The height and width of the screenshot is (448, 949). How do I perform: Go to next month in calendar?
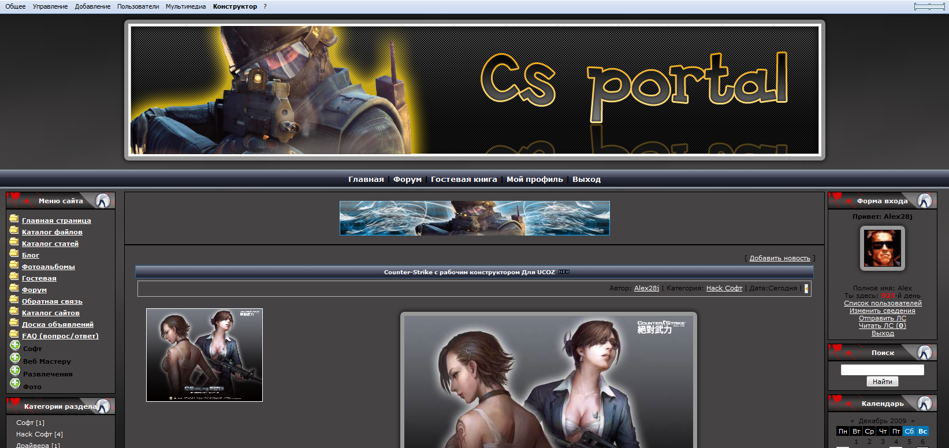click(913, 421)
